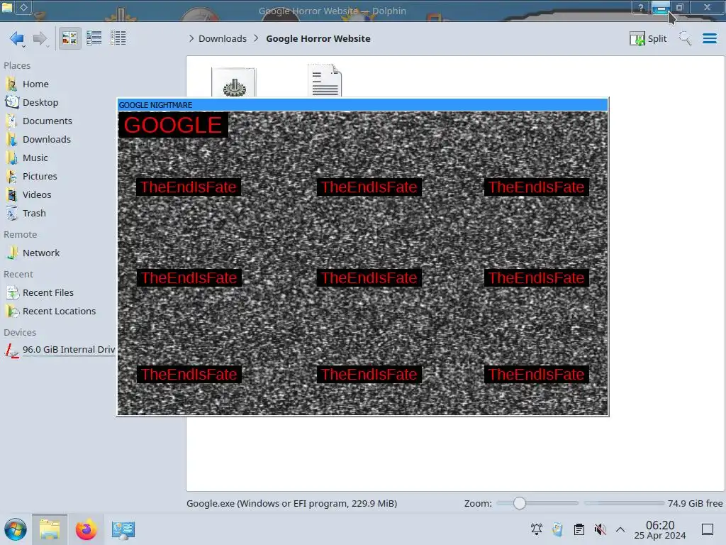Expand the chevron before Google Horror Website
This screenshot has height=545, width=726.
point(256,38)
